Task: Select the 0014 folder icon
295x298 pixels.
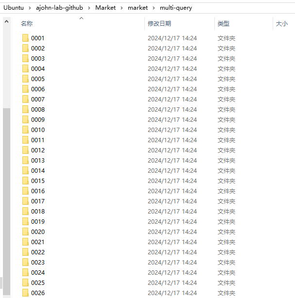Action: click(x=25, y=171)
